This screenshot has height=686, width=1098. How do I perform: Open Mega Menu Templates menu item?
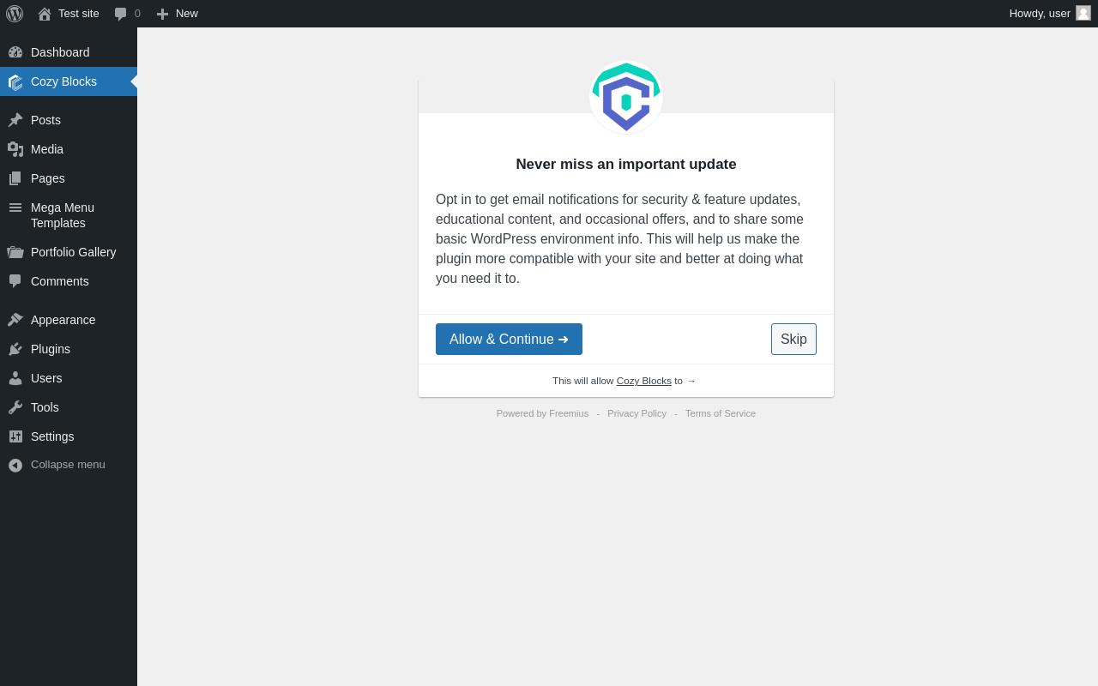point(69,215)
